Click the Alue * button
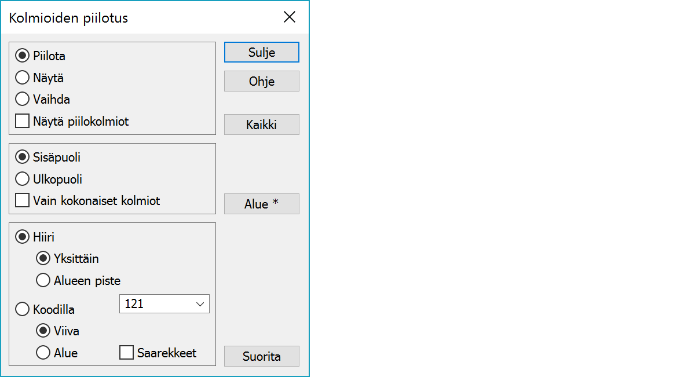Screen dimensions: 695x377 (x=261, y=204)
